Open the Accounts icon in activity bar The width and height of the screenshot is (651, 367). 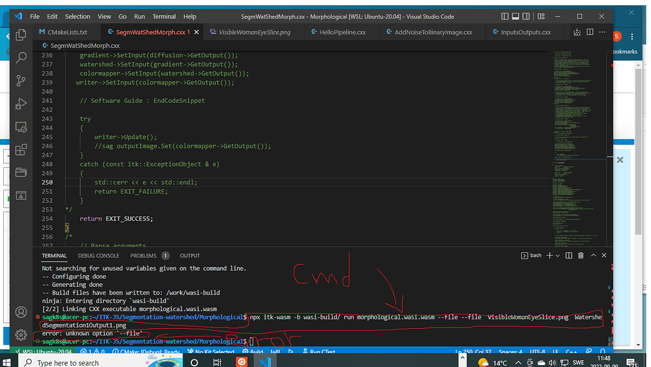(x=21, y=312)
